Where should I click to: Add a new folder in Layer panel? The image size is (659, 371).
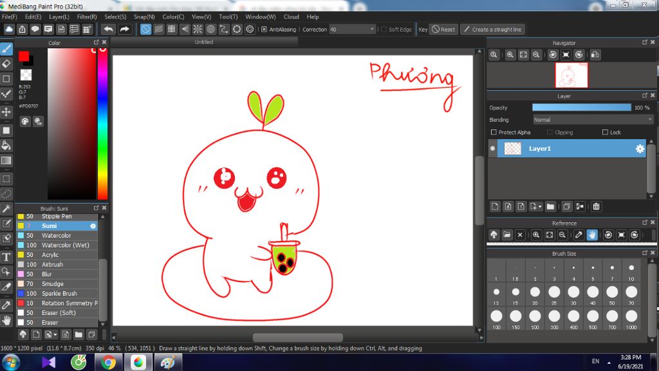[x=550, y=207]
